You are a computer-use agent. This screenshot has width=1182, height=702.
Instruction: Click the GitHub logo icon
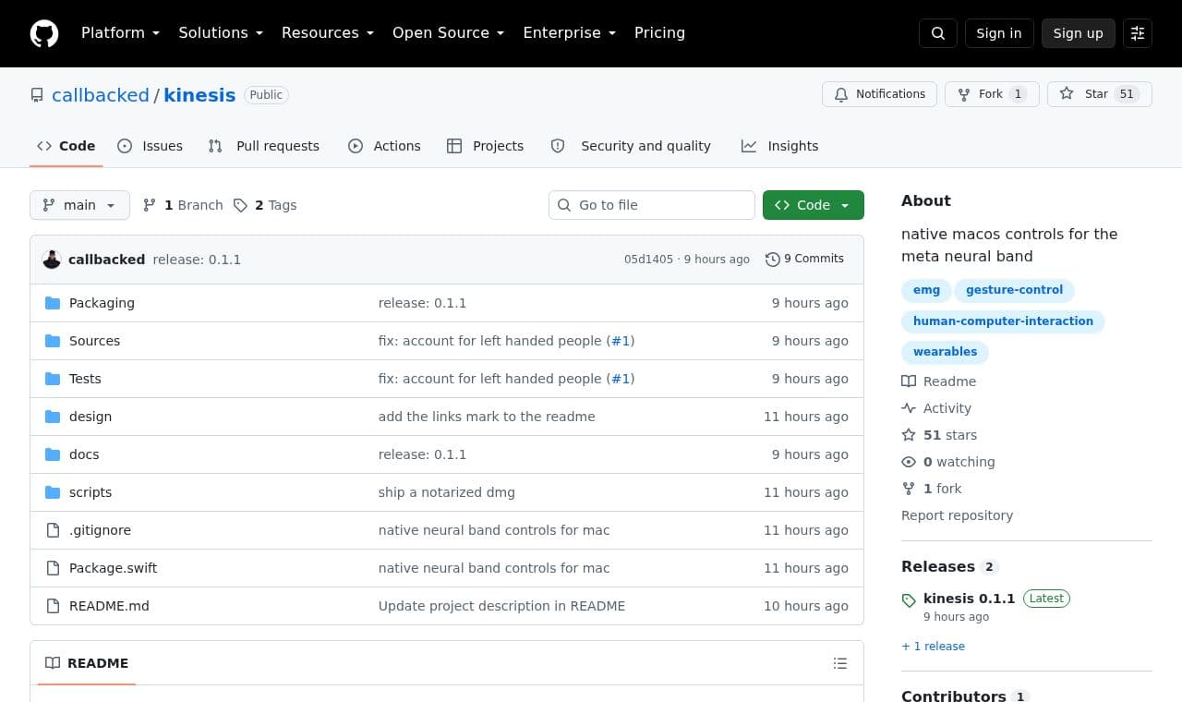(x=44, y=33)
